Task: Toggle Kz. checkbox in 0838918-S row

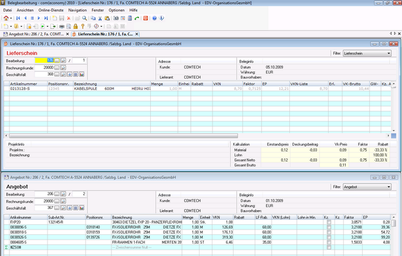Action: click(329, 232)
